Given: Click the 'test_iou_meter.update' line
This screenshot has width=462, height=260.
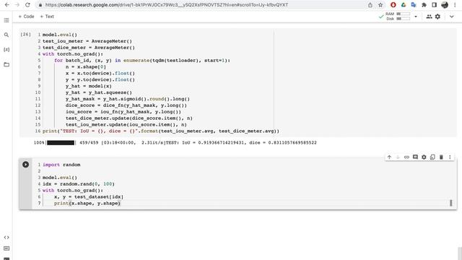Looking at the screenshot, I should 126,125.
